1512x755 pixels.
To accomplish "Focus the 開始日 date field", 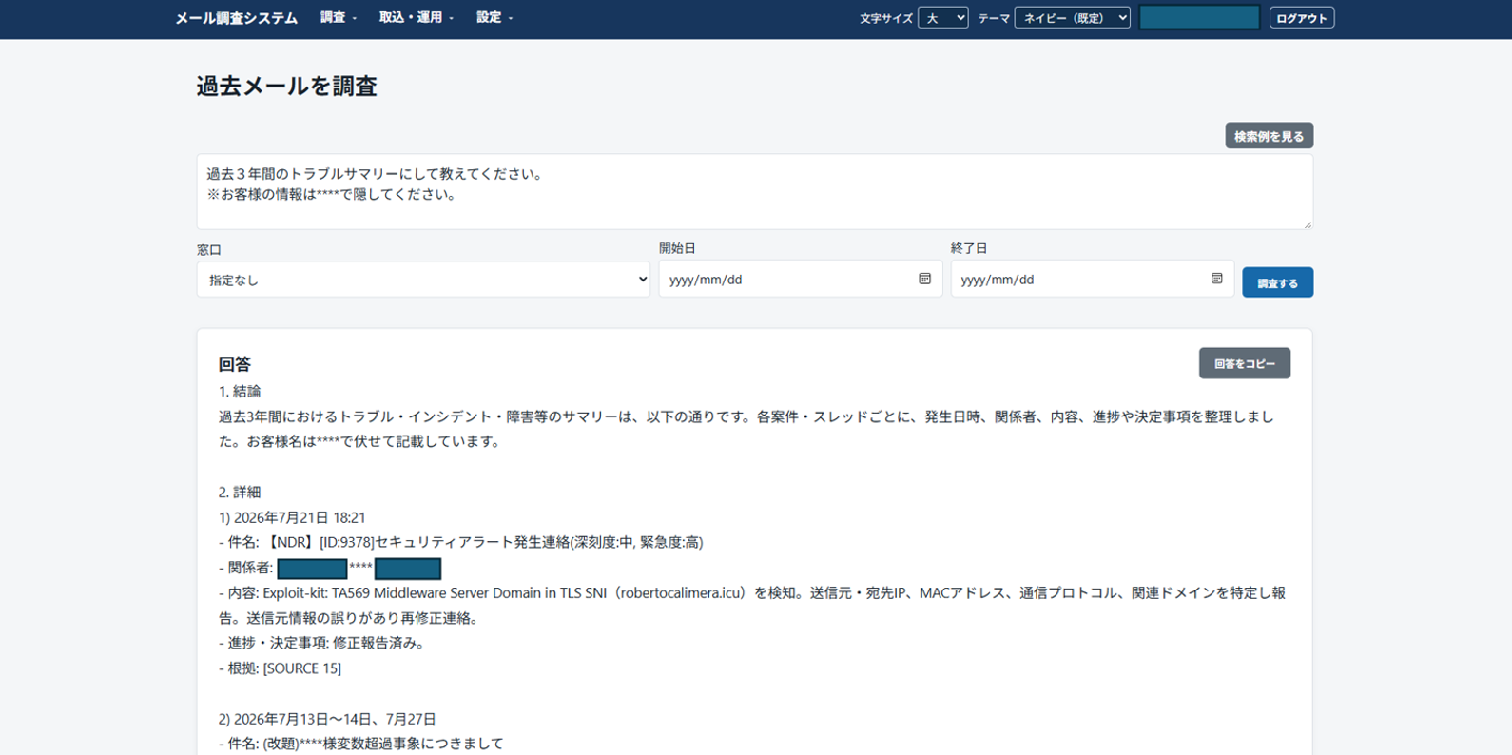I will pyautogui.click(x=800, y=279).
